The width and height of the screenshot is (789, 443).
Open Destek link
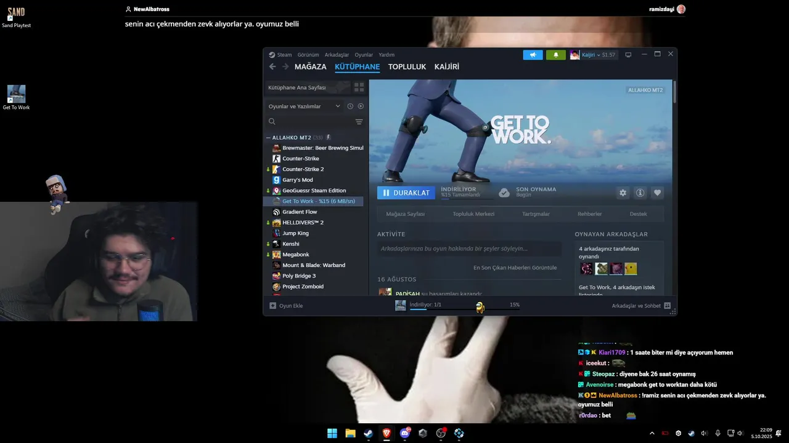(x=638, y=214)
